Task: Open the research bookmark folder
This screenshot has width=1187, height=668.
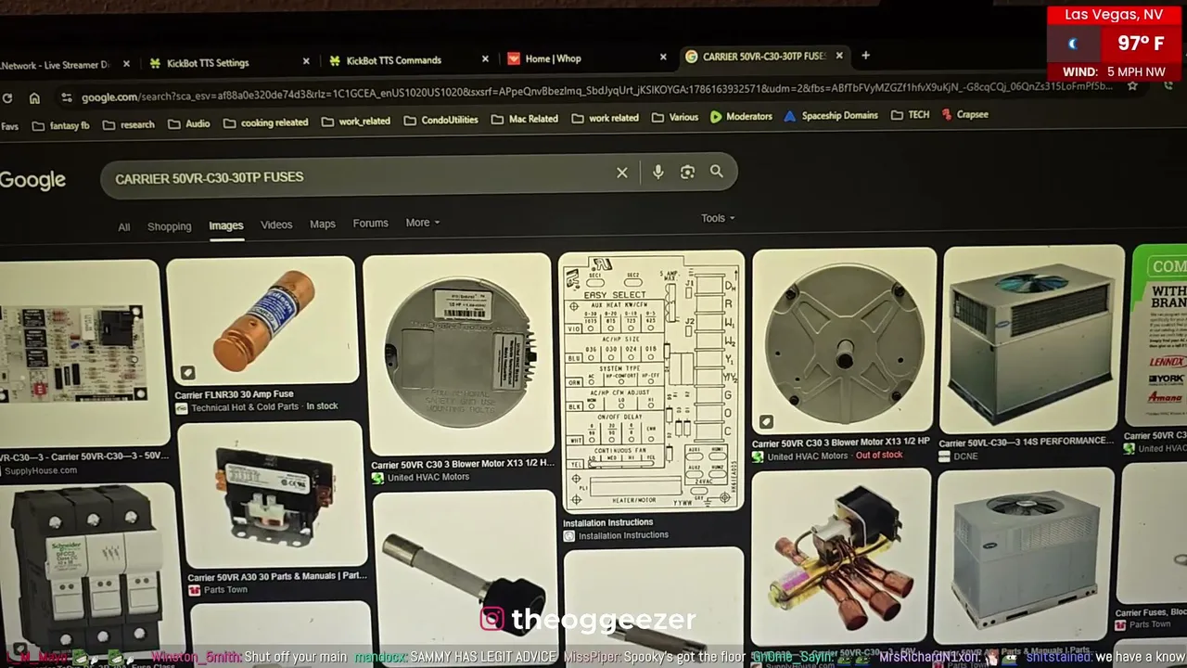Action: click(128, 124)
